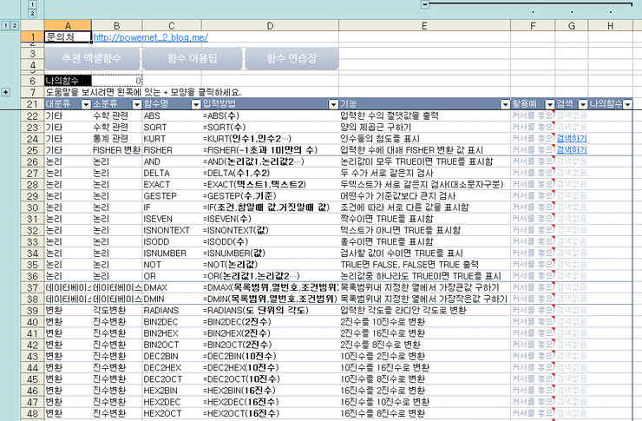Screen dimensions: 642x421
Task: Open the 대분류 filter dropdown
Action: click(x=86, y=104)
